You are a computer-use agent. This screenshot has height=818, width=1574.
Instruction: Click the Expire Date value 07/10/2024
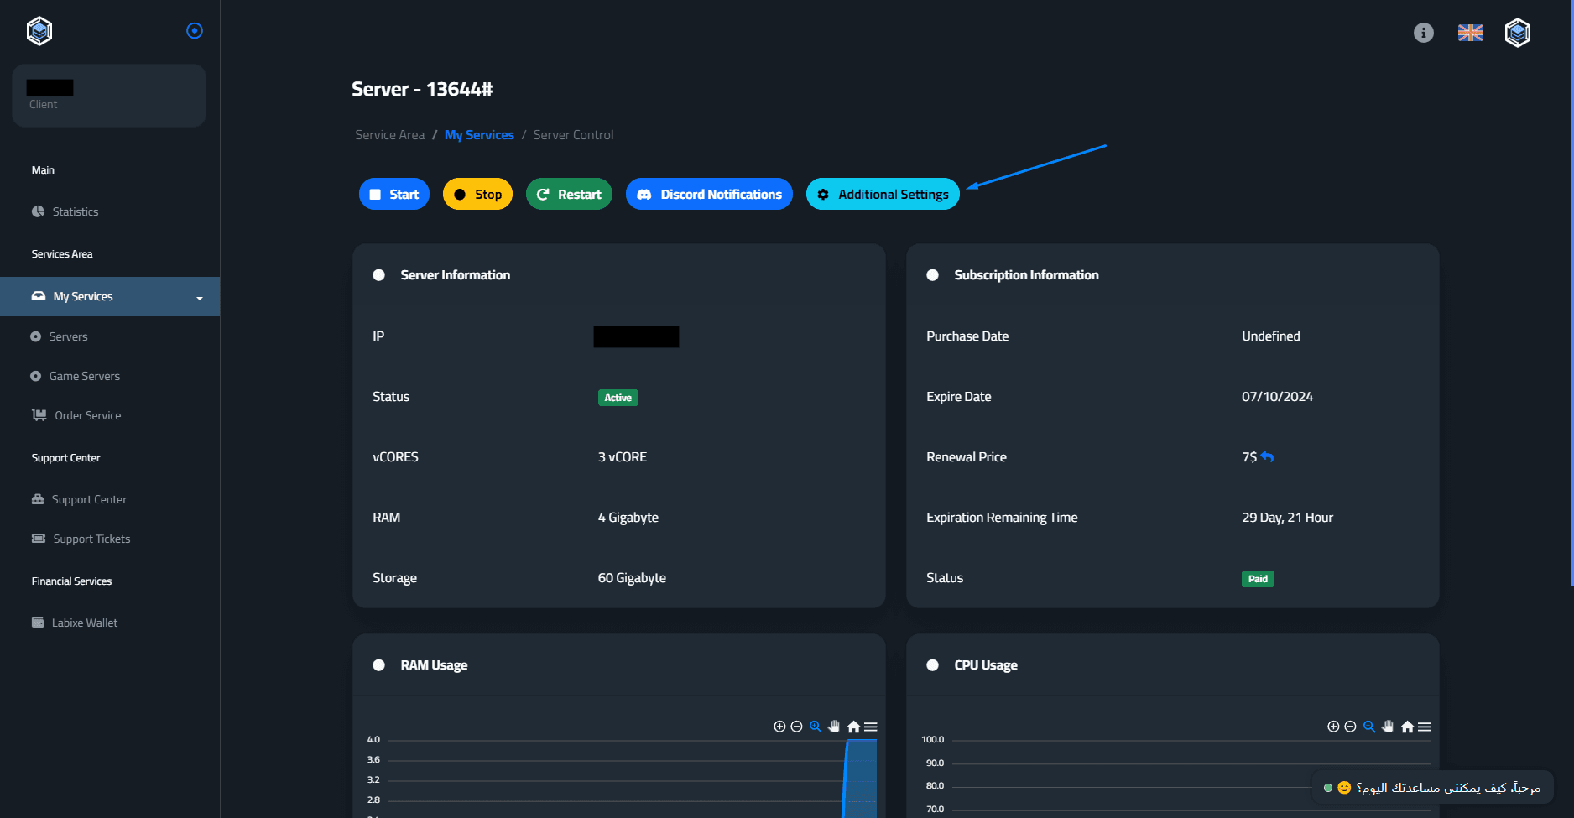(x=1277, y=397)
